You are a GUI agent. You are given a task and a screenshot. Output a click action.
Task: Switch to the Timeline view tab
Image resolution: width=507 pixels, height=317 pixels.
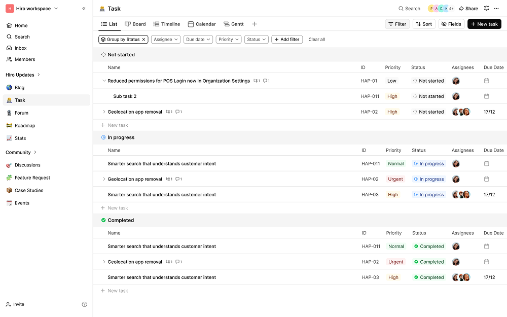tap(166, 24)
